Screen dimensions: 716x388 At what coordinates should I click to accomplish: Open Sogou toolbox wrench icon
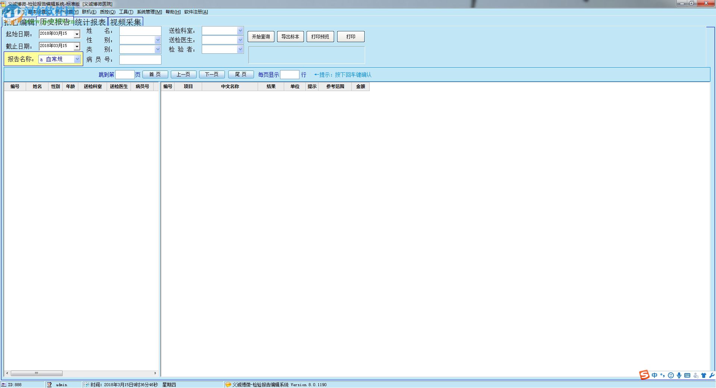tap(712, 375)
